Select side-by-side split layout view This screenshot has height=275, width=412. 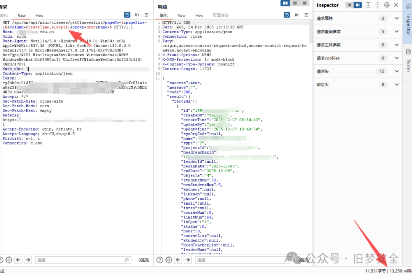285,3
